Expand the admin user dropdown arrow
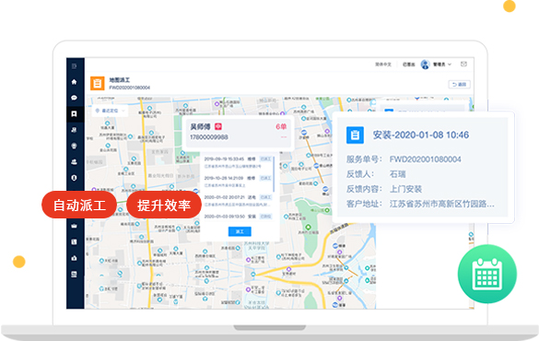Image resolution: width=539 pixels, height=341 pixels. tap(450, 65)
